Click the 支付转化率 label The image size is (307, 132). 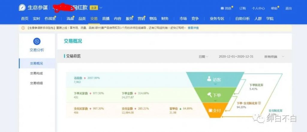(276, 110)
